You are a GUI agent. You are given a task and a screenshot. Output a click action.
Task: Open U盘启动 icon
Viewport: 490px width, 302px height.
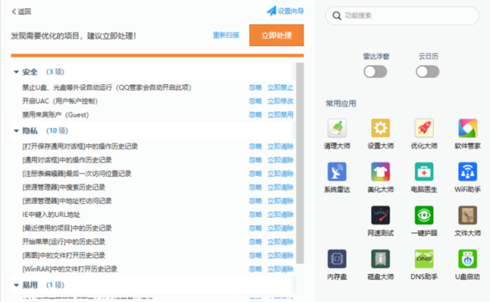468,258
